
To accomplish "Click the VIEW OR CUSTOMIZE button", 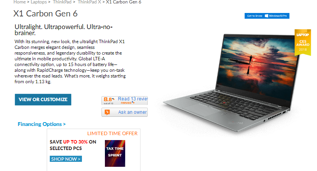I will tap(43, 99).
